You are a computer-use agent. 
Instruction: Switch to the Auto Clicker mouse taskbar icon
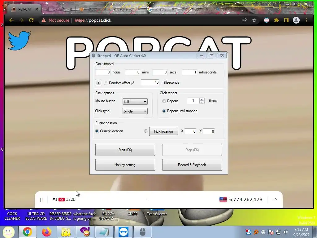pos(143,232)
